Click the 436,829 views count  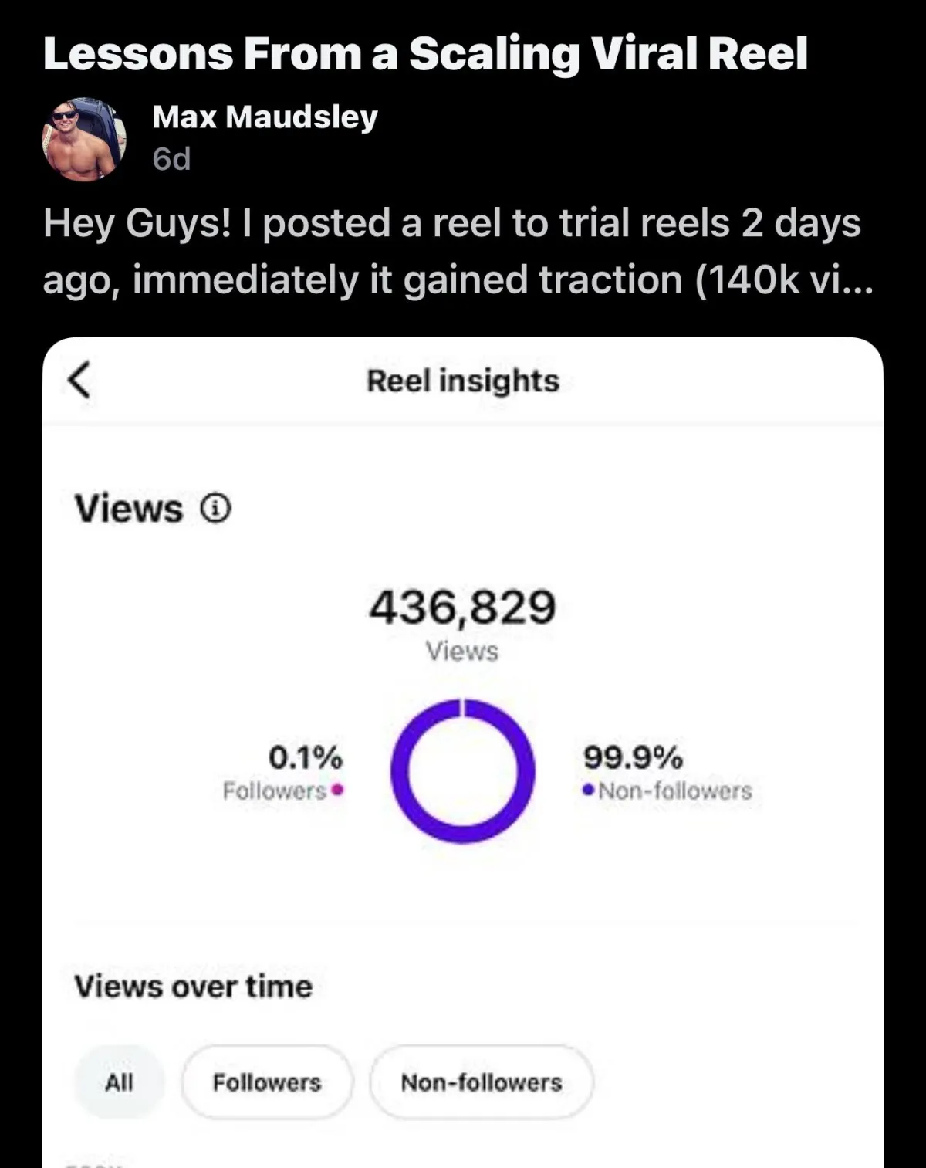point(462,607)
